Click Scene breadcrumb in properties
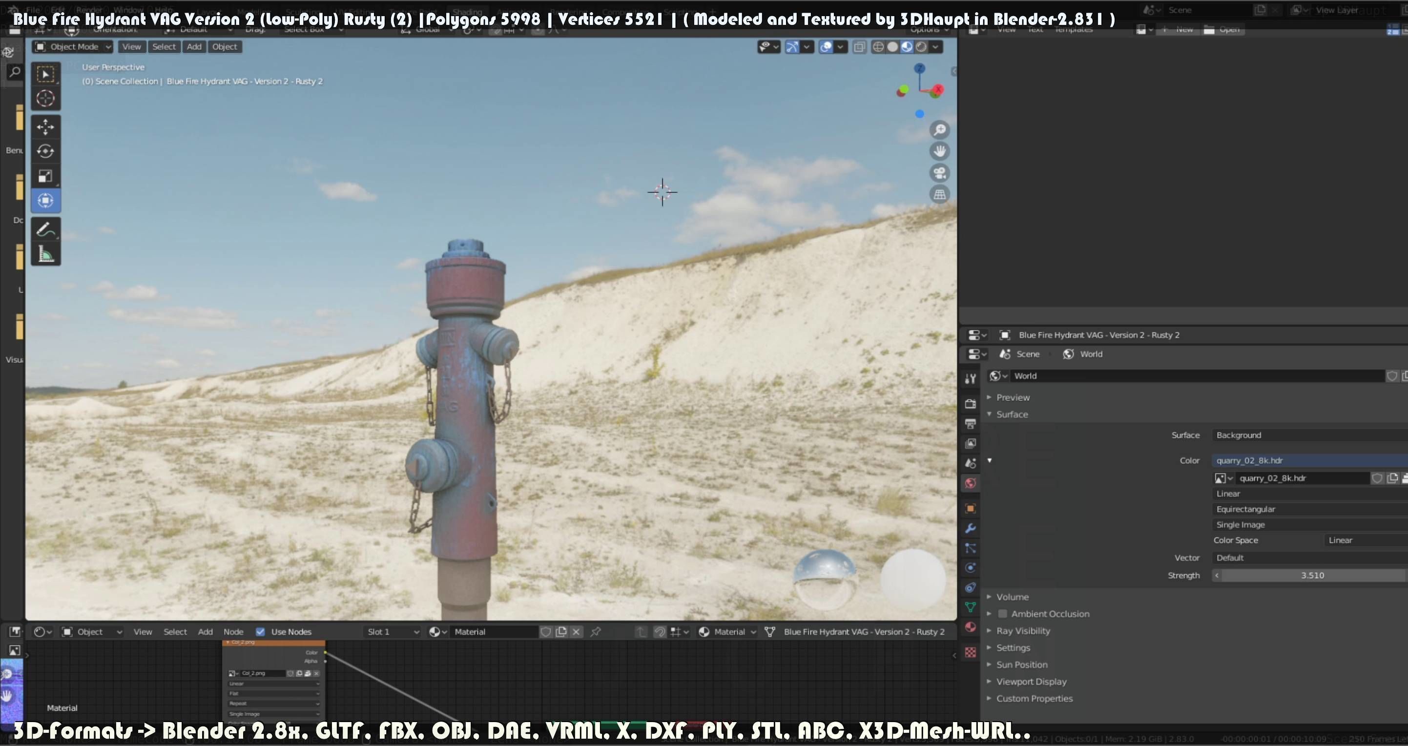This screenshot has height=746, width=1408. [x=1020, y=354]
